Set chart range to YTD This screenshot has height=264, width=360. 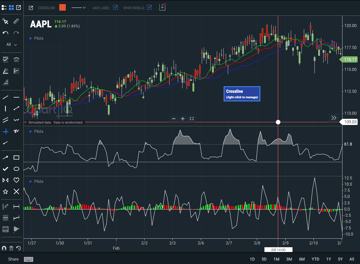coord(315,259)
